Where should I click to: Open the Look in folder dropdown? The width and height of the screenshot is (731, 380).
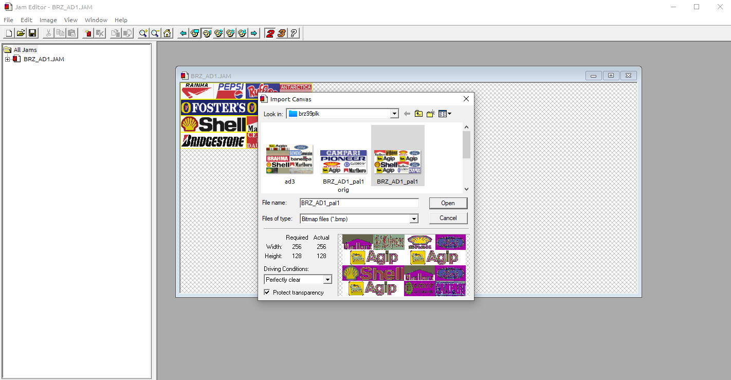[x=394, y=114]
